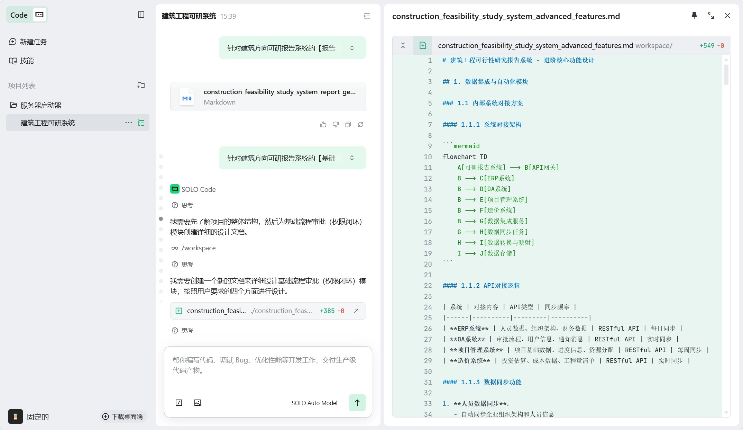Collapse the advanced_features.md diff entry
The width and height of the screenshot is (743, 430).
click(x=403, y=45)
